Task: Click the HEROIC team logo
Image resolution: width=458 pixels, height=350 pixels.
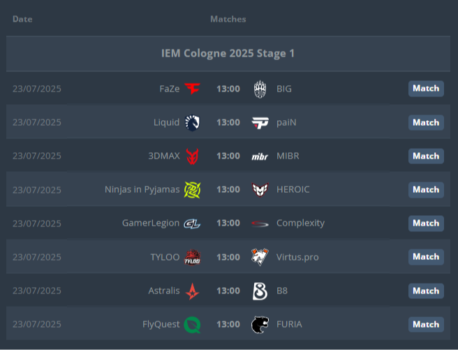Action: click(260, 189)
